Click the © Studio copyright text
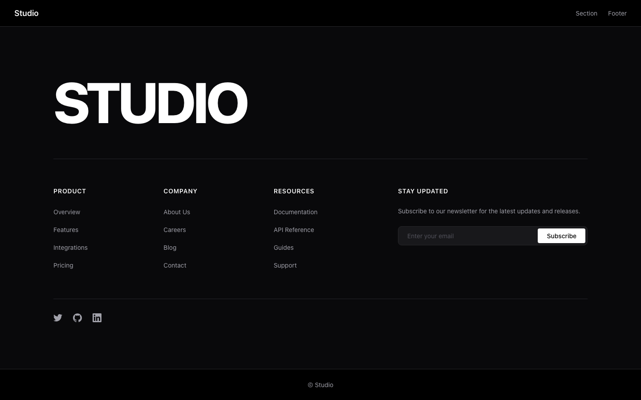The width and height of the screenshot is (641, 400). 320,385
